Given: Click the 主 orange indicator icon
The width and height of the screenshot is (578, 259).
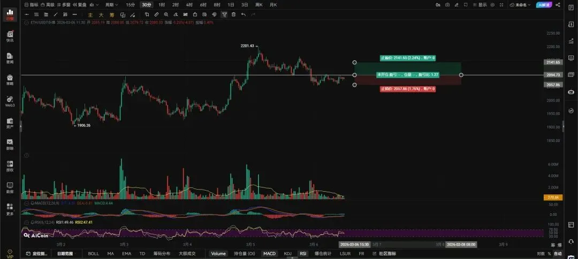Looking at the screenshot, I should (x=90, y=15).
